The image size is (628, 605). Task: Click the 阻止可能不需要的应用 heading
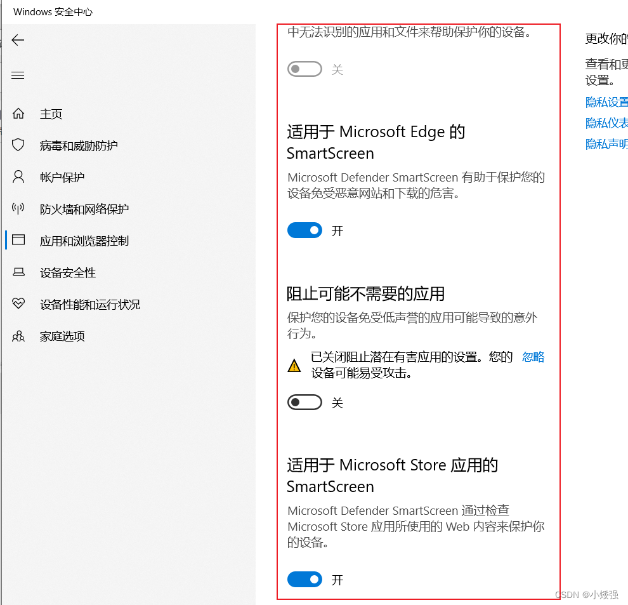365,294
